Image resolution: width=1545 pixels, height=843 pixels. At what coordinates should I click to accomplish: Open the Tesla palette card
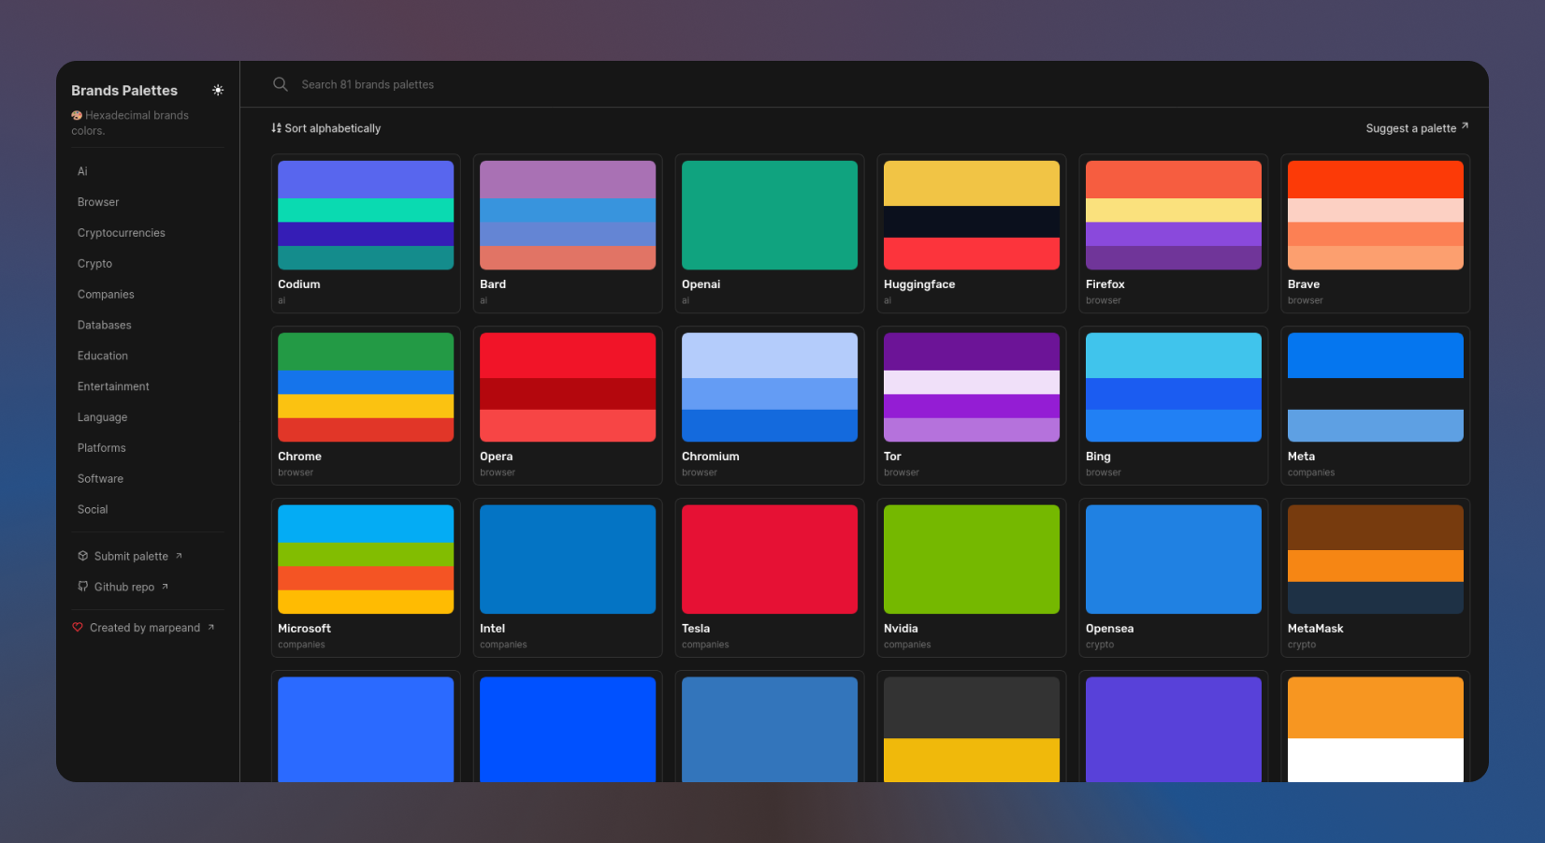[769, 577]
